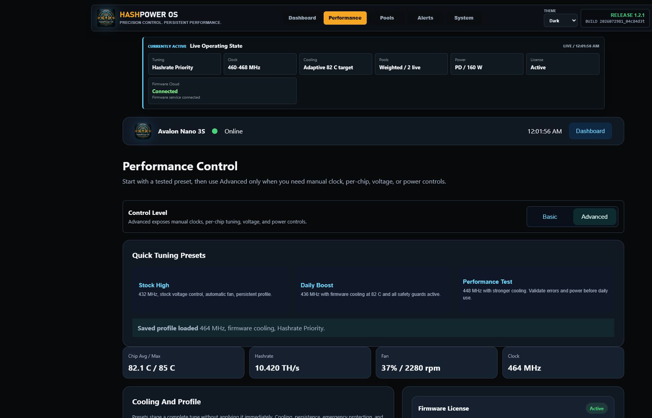Click the License Active tile
This screenshot has height=418, width=652.
tap(563, 64)
